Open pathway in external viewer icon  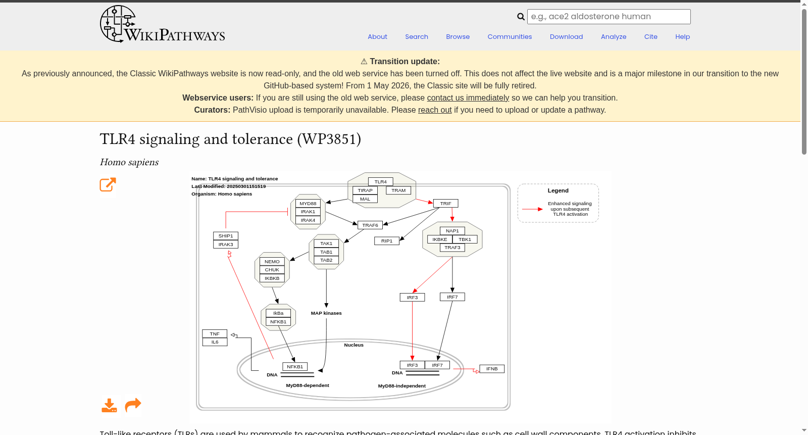pos(108,185)
